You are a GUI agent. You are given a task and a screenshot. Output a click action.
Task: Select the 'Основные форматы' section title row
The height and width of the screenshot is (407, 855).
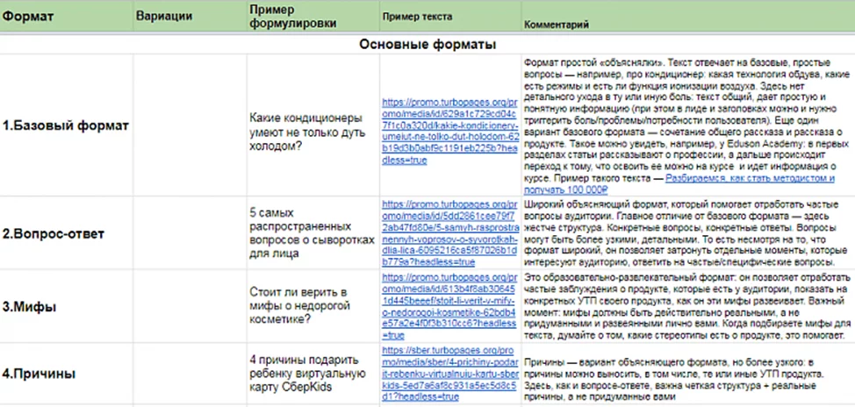[x=427, y=44]
